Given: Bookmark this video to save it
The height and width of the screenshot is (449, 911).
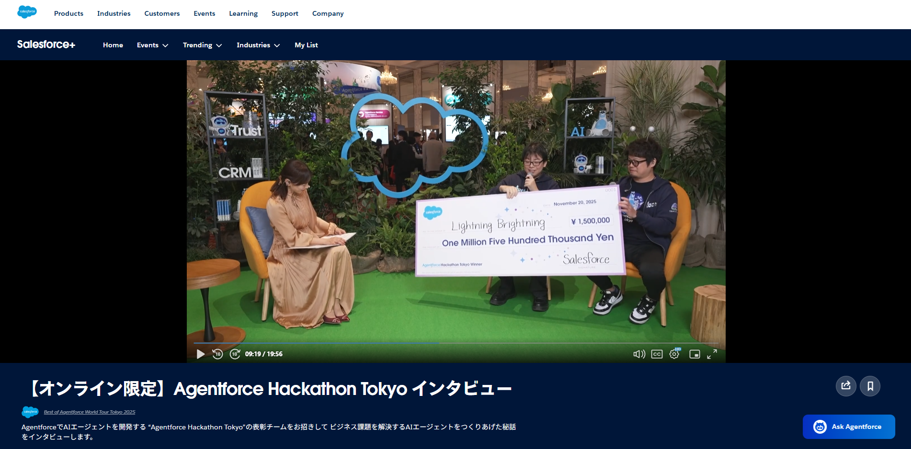Looking at the screenshot, I should [x=870, y=386].
